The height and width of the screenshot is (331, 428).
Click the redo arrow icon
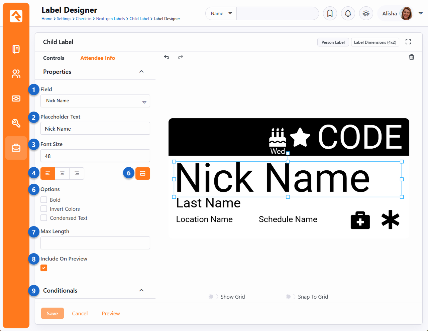coord(181,57)
